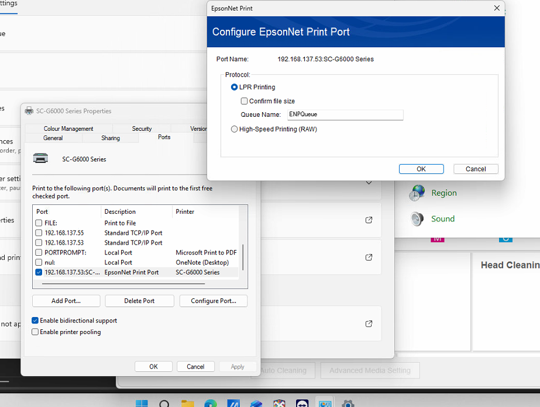Click the Advanced Media Setting button
540x407 pixels.
tap(370, 371)
